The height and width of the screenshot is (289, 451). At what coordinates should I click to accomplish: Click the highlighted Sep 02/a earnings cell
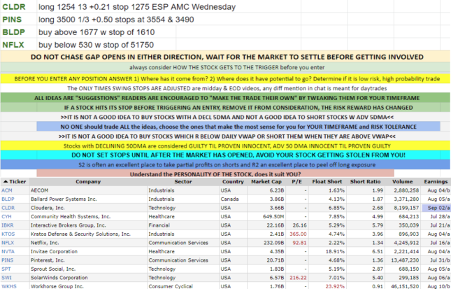(436, 208)
